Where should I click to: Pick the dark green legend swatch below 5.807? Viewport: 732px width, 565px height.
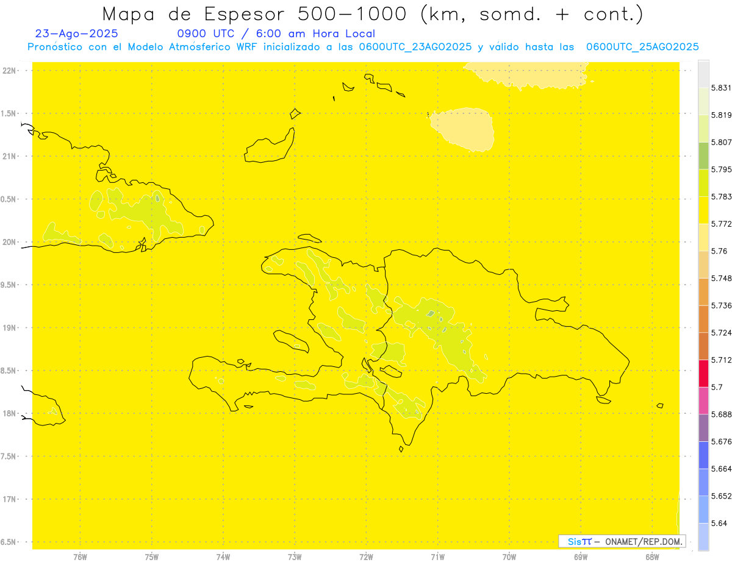[x=703, y=155]
